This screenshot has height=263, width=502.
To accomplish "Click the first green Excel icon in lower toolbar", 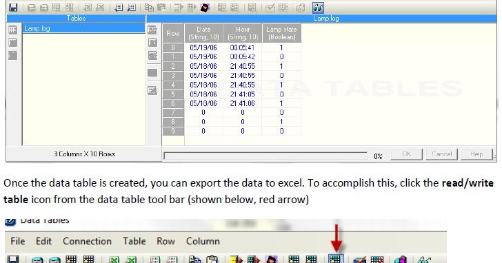I will (x=114, y=260).
